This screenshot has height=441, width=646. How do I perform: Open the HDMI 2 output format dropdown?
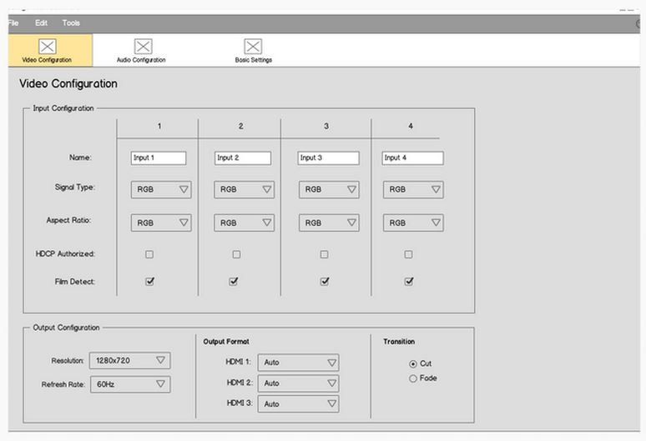click(298, 383)
